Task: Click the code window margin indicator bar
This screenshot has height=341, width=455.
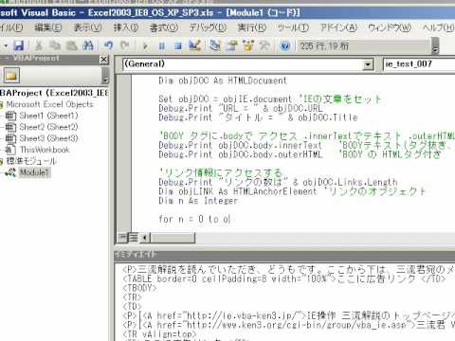Action: click(x=124, y=153)
